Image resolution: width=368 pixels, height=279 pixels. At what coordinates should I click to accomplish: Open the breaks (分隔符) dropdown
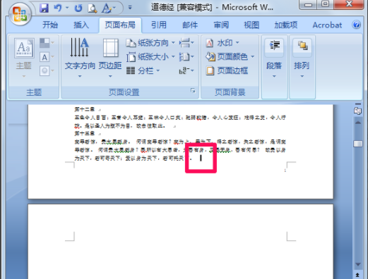coord(186,43)
